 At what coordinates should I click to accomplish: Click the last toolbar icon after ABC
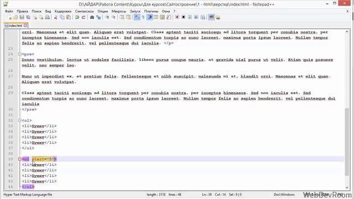pos(217,17)
